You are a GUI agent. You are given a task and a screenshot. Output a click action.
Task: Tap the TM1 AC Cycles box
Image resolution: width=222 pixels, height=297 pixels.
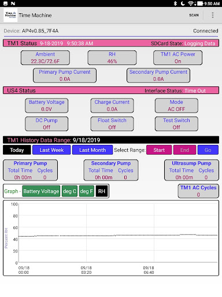click(x=198, y=191)
